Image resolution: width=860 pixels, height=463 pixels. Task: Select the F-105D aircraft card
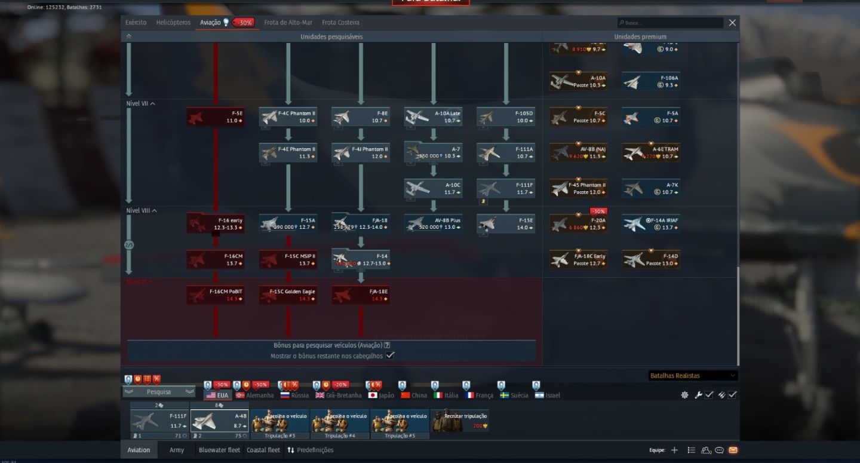pyautogui.click(x=506, y=117)
